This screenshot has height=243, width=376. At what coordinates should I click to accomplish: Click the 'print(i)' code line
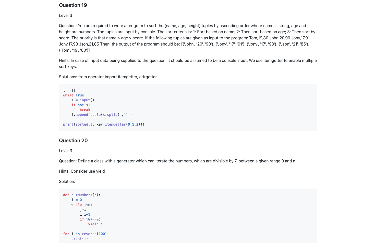(80, 239)
